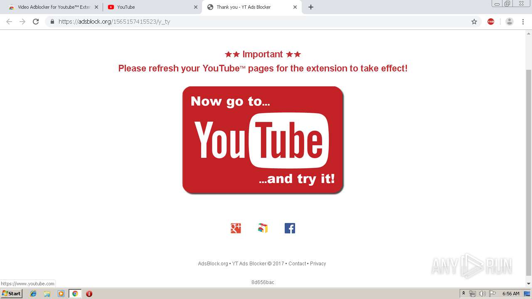
Task: Click the taskbar clock showing 6:56 AM
Action: (x=511, y=294)
